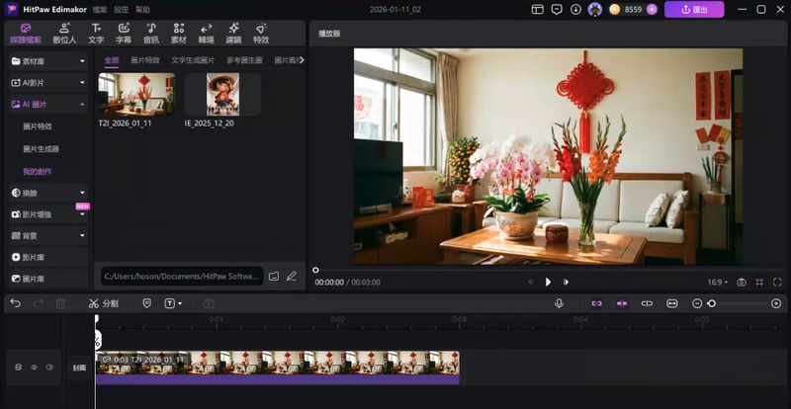Click the preview progress bar handle

(315, 271)
